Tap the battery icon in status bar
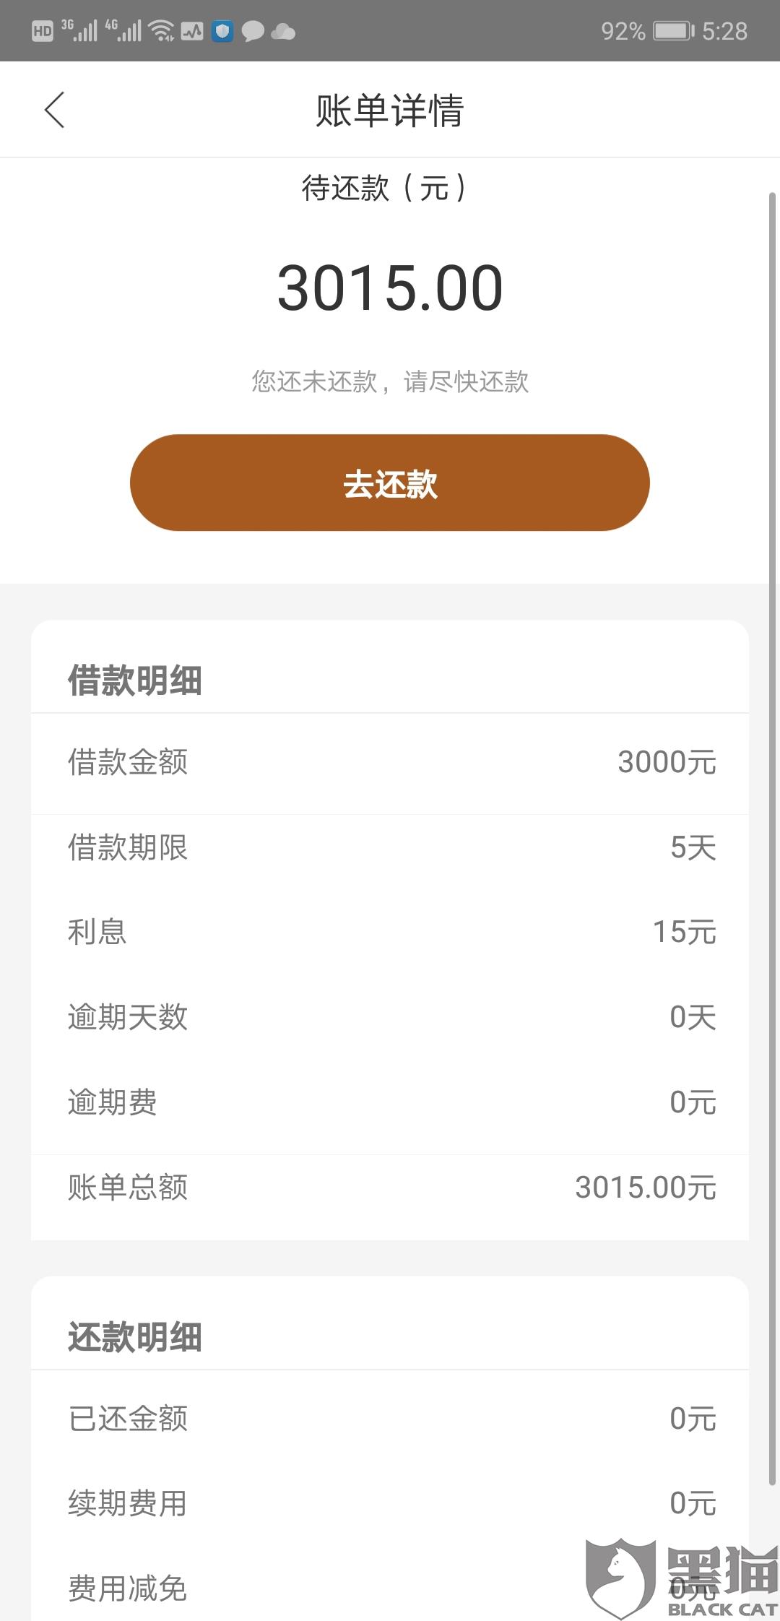 (x=674, y=31)
